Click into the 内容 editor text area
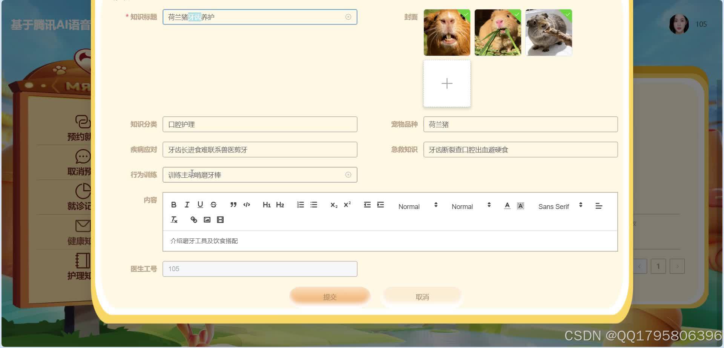 pos(390,241)
